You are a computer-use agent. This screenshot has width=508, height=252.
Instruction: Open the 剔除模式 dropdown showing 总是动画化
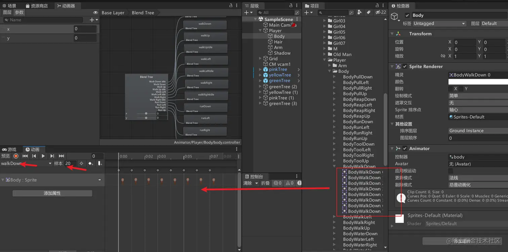click(x=478, y=185)
